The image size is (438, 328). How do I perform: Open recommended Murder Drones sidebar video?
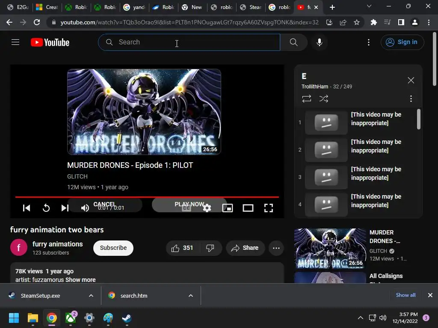330,249
